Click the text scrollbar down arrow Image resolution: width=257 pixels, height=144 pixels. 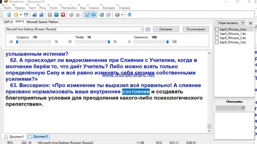[209, 131]
